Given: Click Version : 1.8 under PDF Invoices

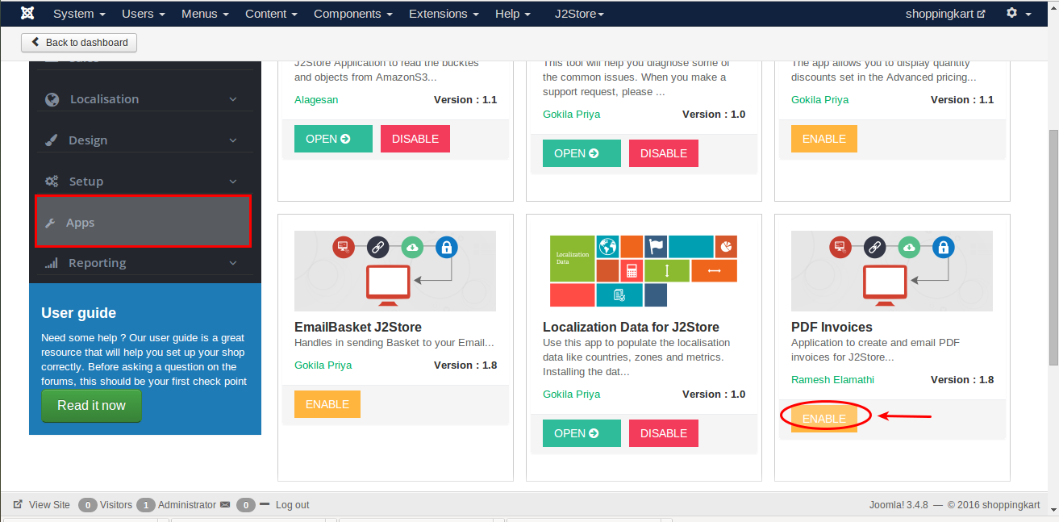Looking at the screenshot, I should click(962, 380).
